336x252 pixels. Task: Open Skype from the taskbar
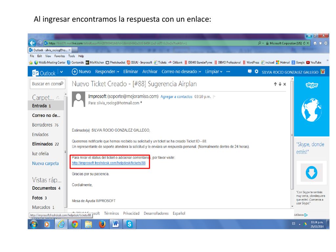(x=129, y=224)
